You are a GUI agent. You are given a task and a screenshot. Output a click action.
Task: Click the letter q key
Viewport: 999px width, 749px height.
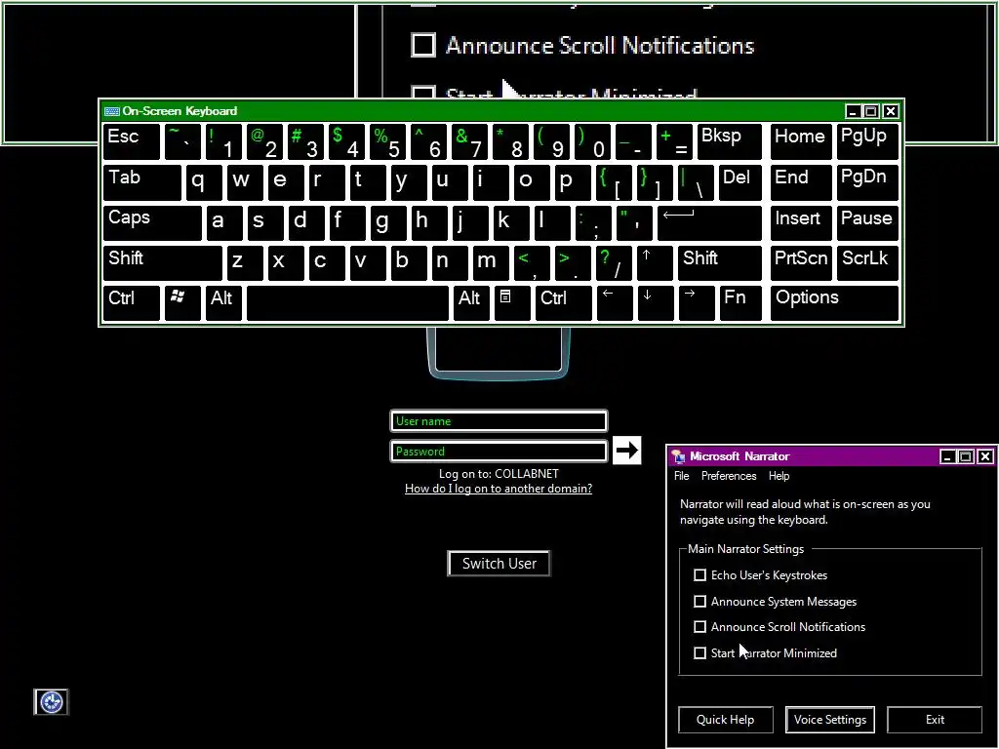click(x=203, y=182)
